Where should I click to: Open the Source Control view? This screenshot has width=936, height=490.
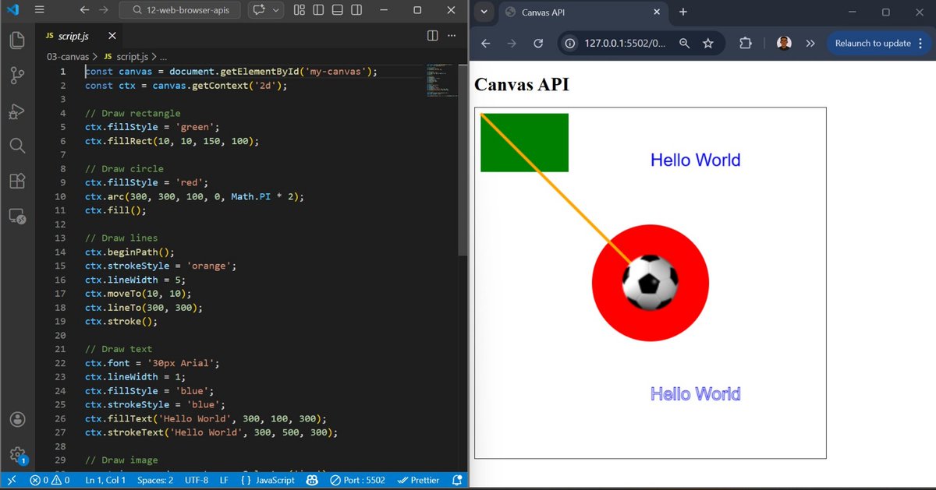(17, 76)
